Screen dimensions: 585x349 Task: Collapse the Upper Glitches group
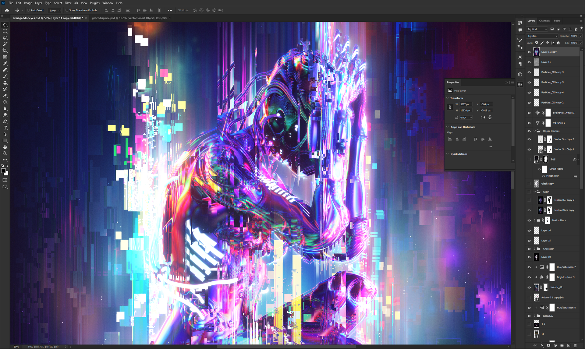coord(534,131)
